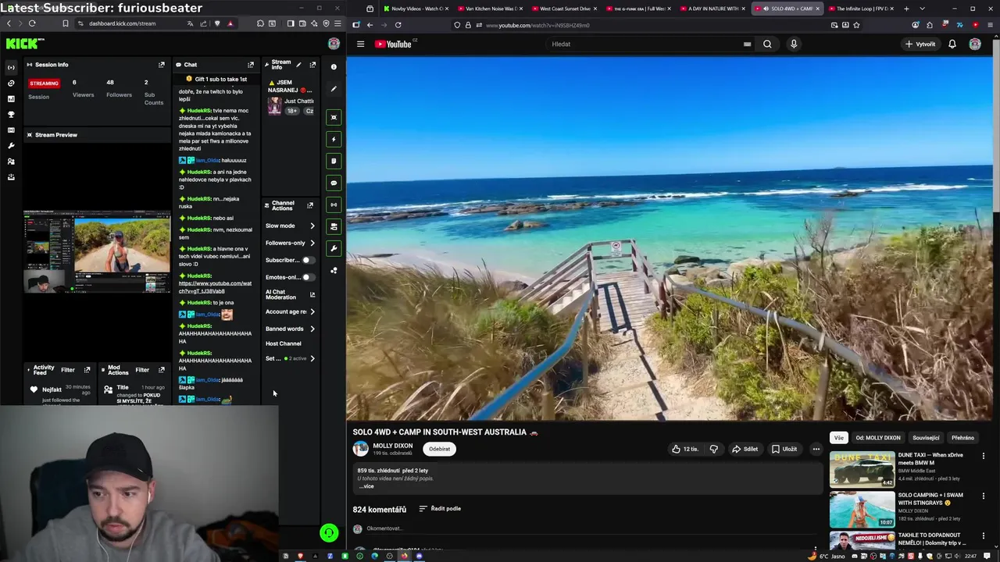Open community users icon in Kick sidebar
Image resolution: width=1000 pixels, height=562 pixels.
pyautogui.click(x=11, y=162)
